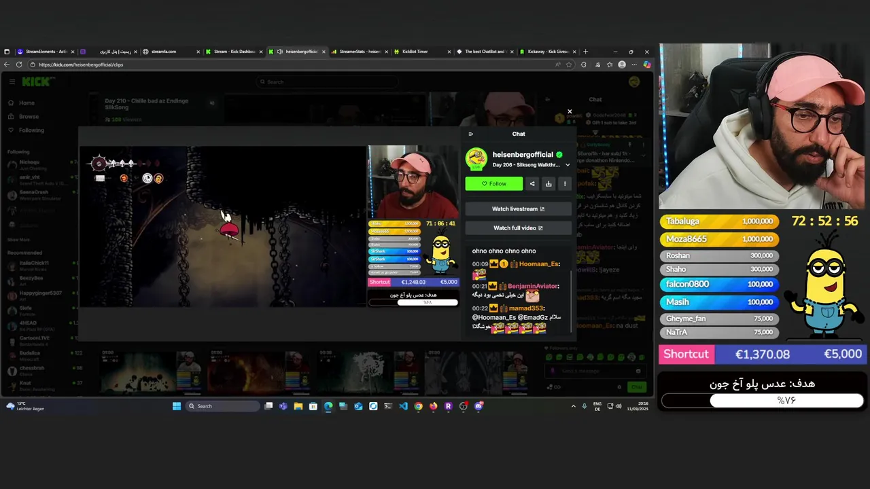Open ENG DE language switcher
870x489 pixels.
point(598,406)
